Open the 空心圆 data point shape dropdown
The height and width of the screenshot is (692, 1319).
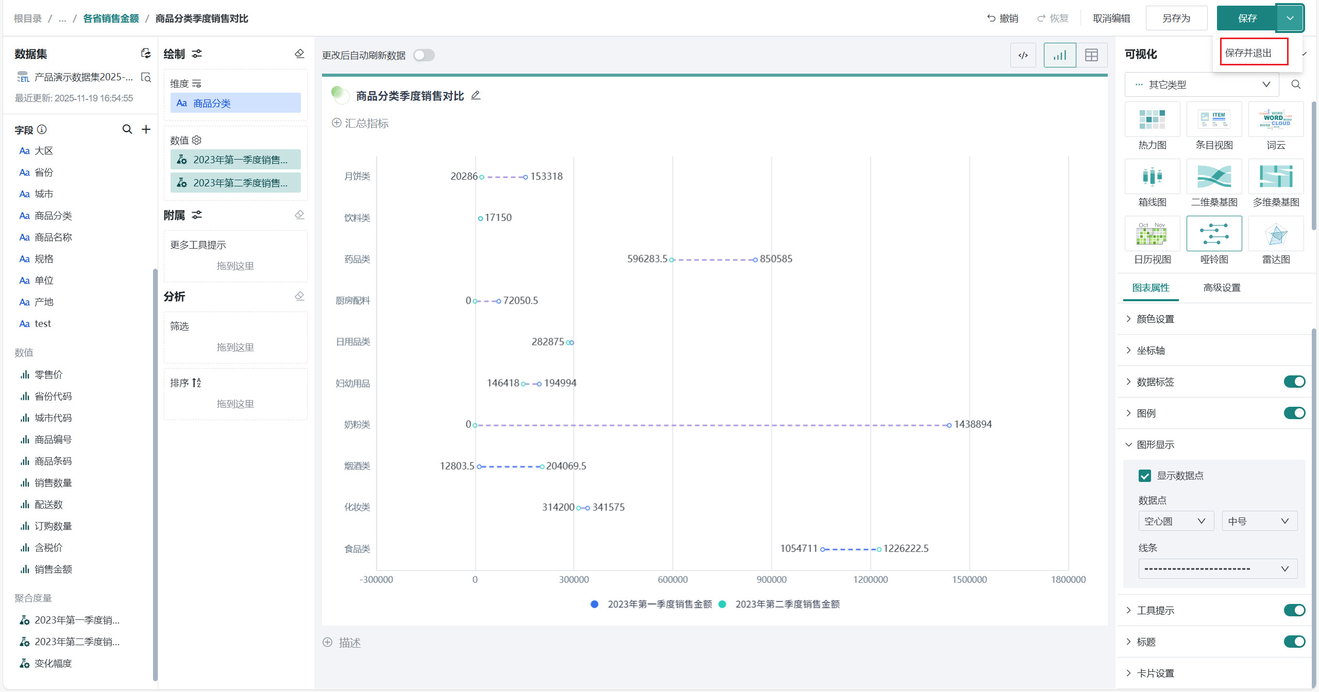click(1175, 521)
